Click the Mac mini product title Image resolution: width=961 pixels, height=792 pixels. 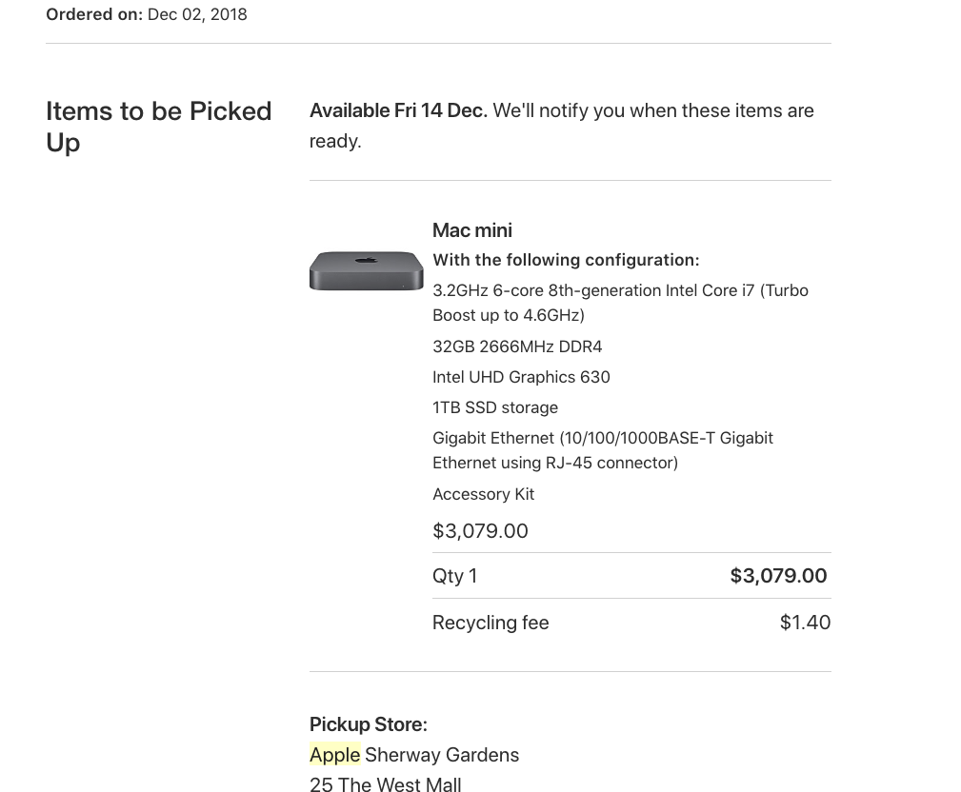[471, 230]
